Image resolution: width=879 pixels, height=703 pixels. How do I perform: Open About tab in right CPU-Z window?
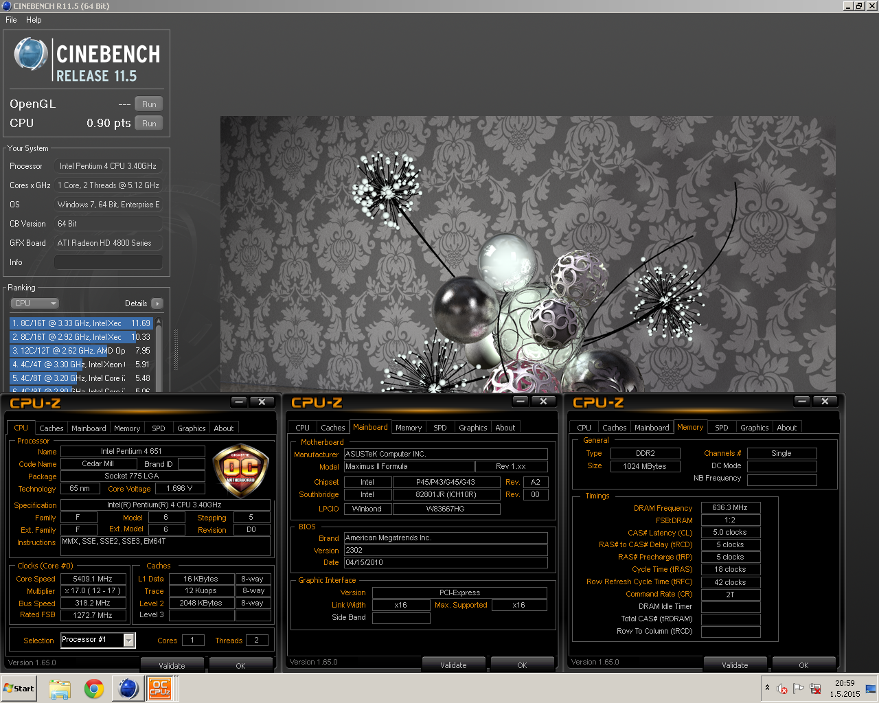coord(787,428)
